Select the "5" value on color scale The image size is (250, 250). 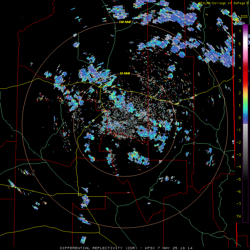pyautogui.click(x=240, y=56)
